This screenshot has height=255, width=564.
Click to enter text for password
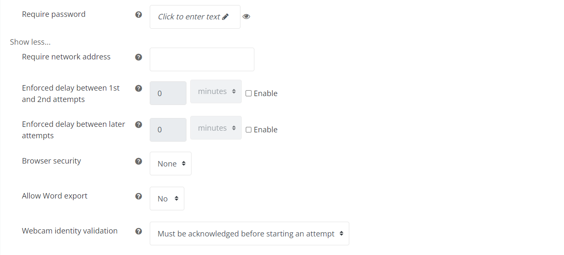tap(189, 17)
